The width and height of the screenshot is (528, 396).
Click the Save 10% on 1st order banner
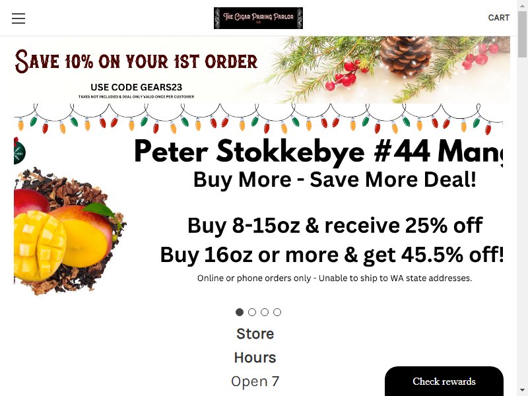[261, 70]
